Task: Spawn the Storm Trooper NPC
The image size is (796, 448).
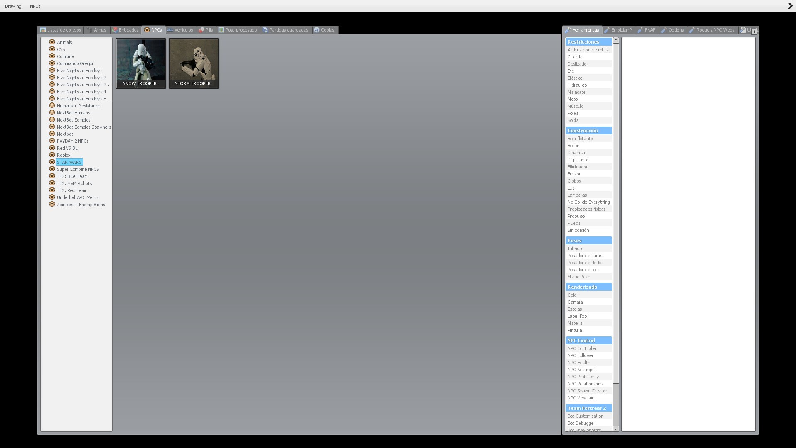Action: pyautogui.click(x=194, y=63)
